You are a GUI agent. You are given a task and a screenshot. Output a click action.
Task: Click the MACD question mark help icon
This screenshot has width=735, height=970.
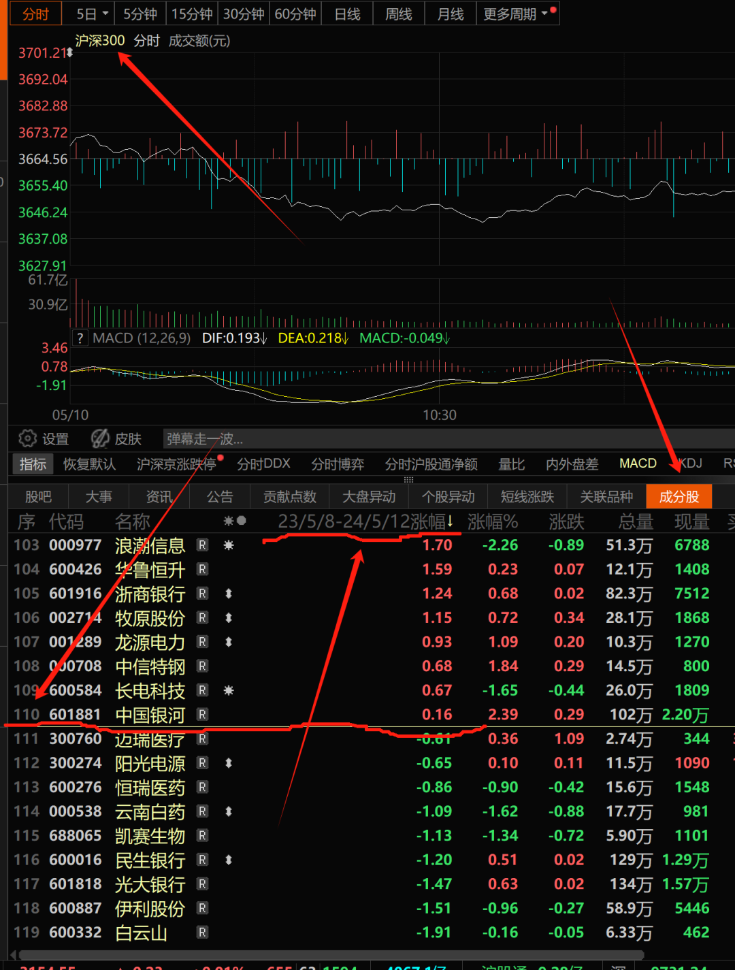[x=80, y=338]
